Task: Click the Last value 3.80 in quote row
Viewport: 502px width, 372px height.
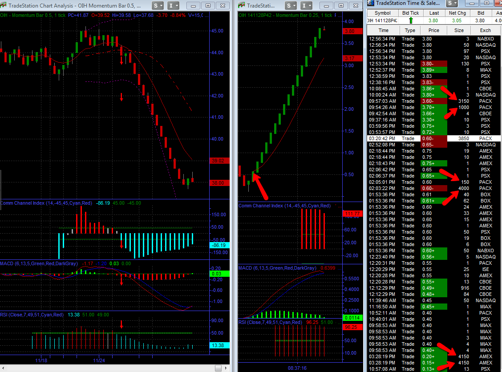Action: click(433, 20)
